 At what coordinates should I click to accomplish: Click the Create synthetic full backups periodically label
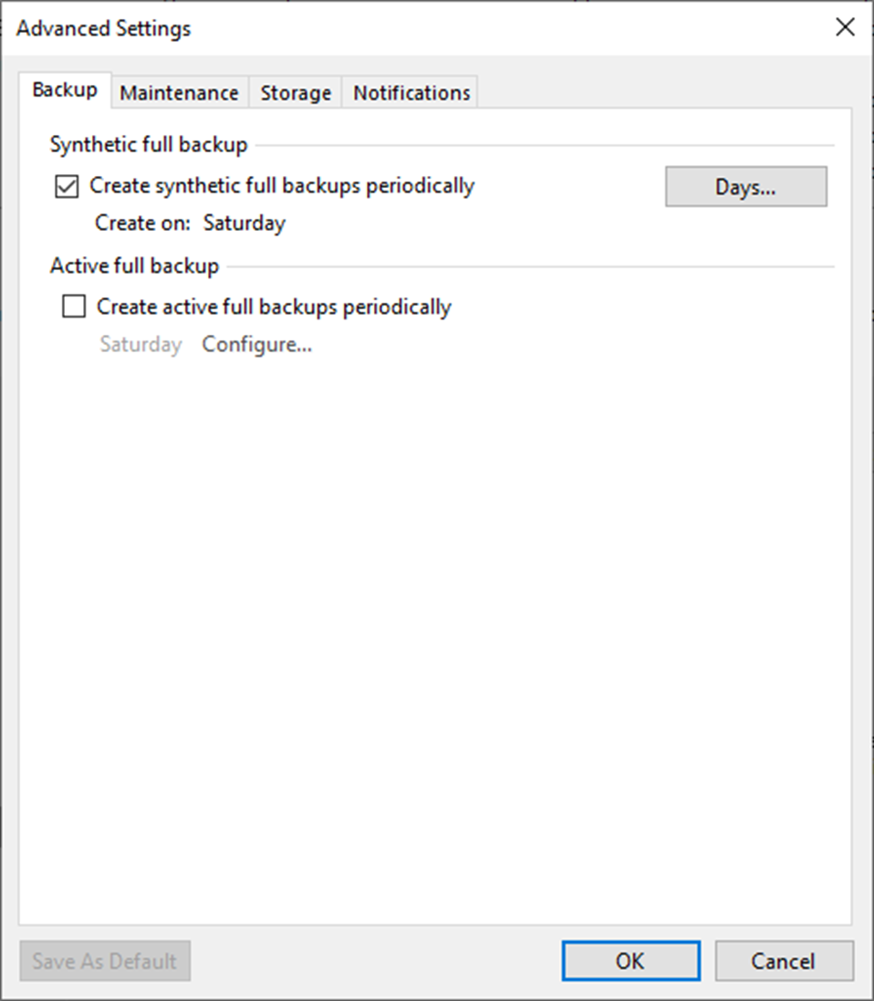click(282, 186)
